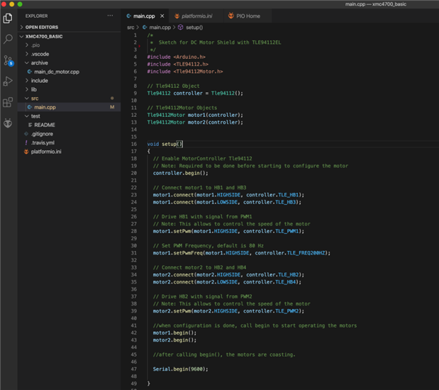Switch to the main.cpp tab
The image size is (439, 390).
(144, 16)
